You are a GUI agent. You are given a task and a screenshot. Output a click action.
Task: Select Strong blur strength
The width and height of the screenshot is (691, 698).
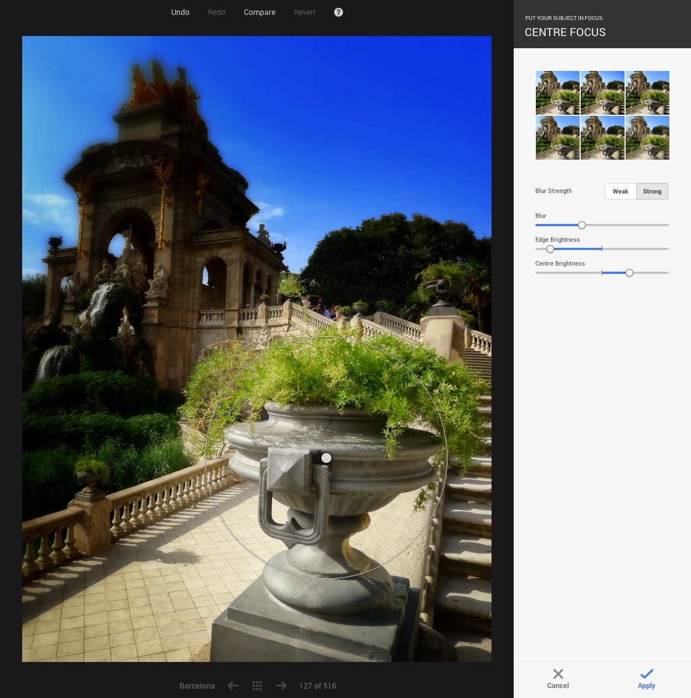[x=652, y=191]
